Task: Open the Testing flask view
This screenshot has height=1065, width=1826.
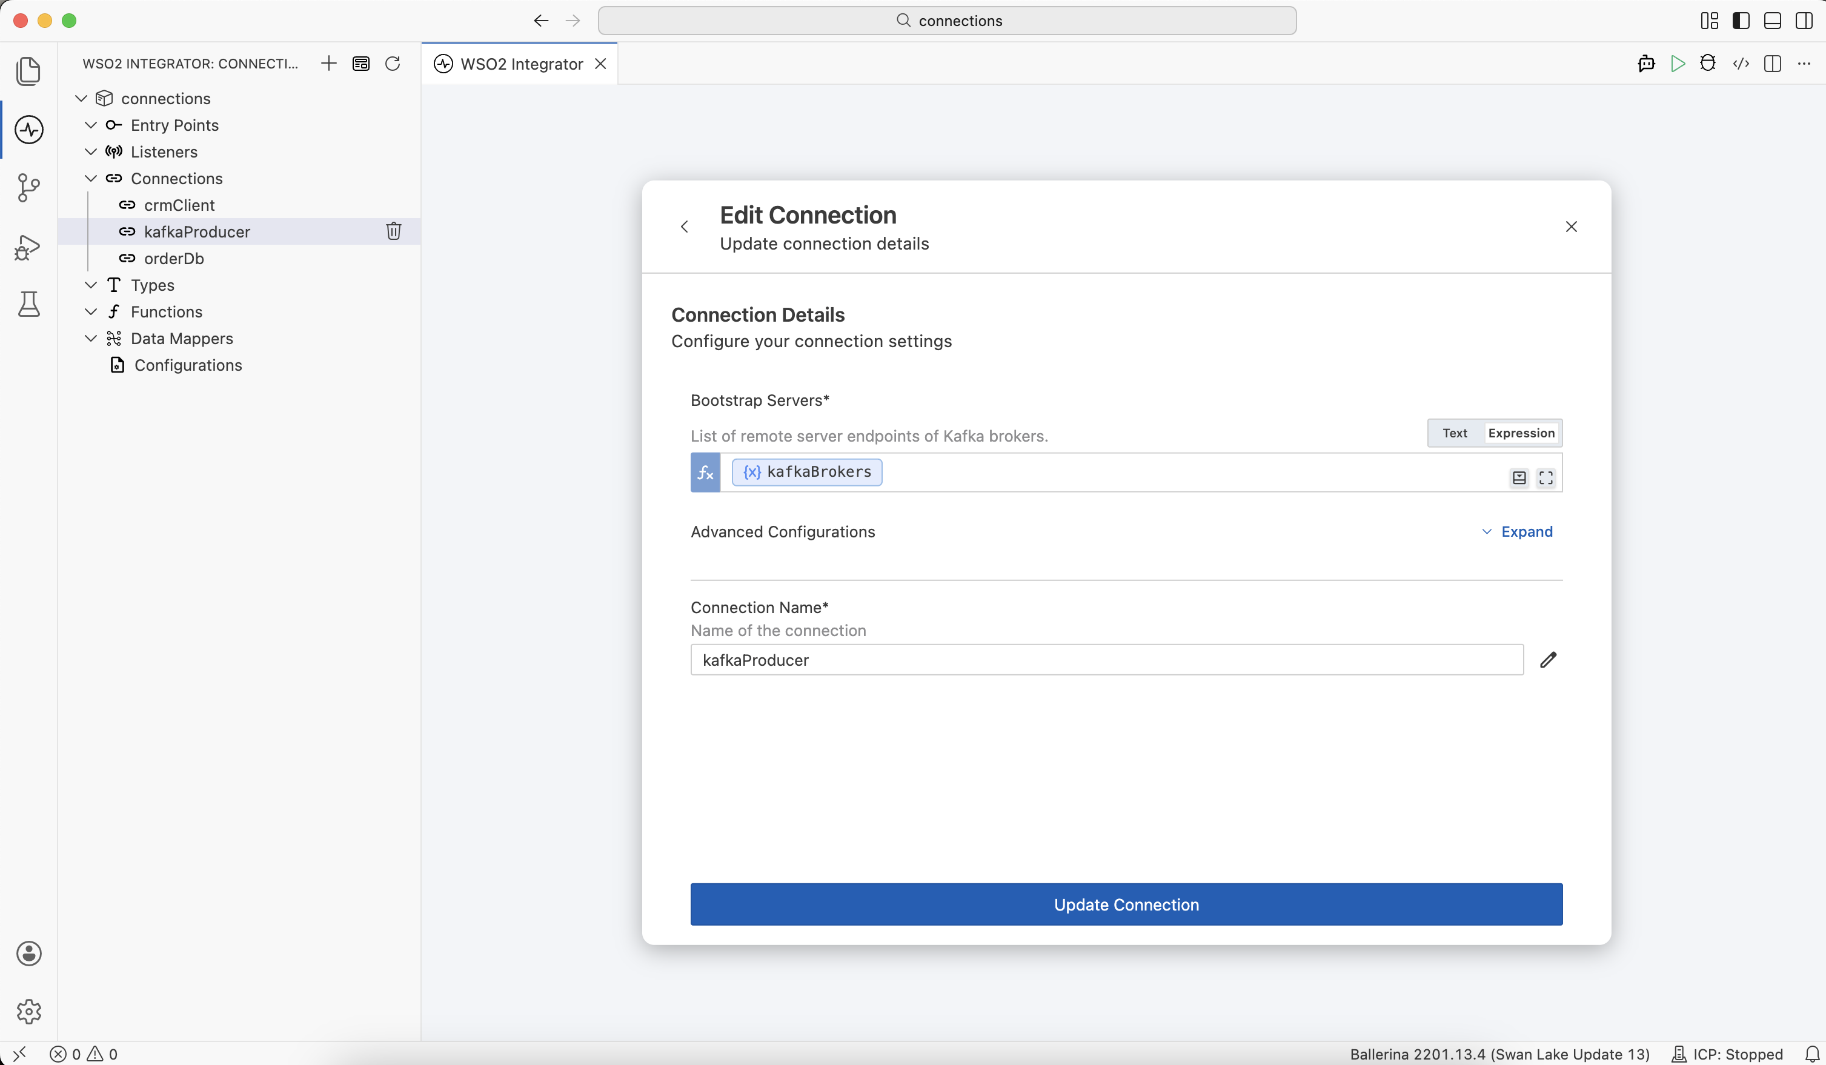Action: (x=28, y=304)
